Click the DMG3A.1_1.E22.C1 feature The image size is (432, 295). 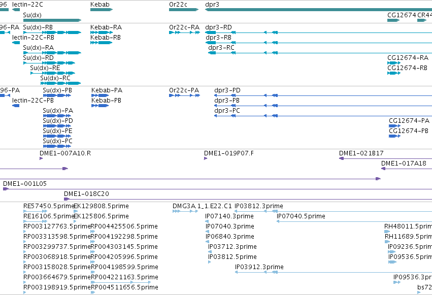(x=185, y=211)
